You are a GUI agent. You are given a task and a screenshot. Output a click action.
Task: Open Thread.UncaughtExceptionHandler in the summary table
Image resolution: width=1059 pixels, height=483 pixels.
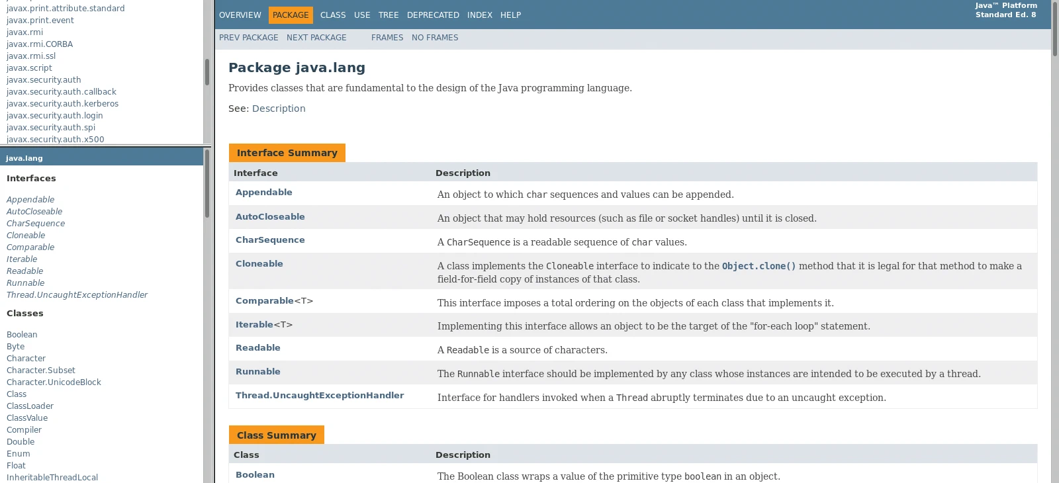coord(320,396)
